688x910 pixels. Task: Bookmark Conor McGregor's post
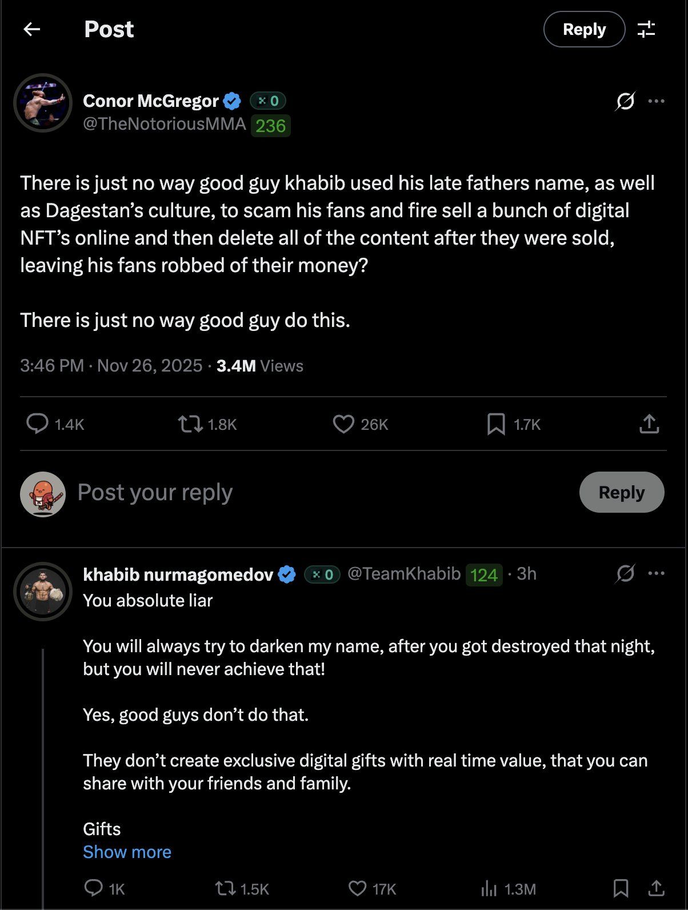496,424
